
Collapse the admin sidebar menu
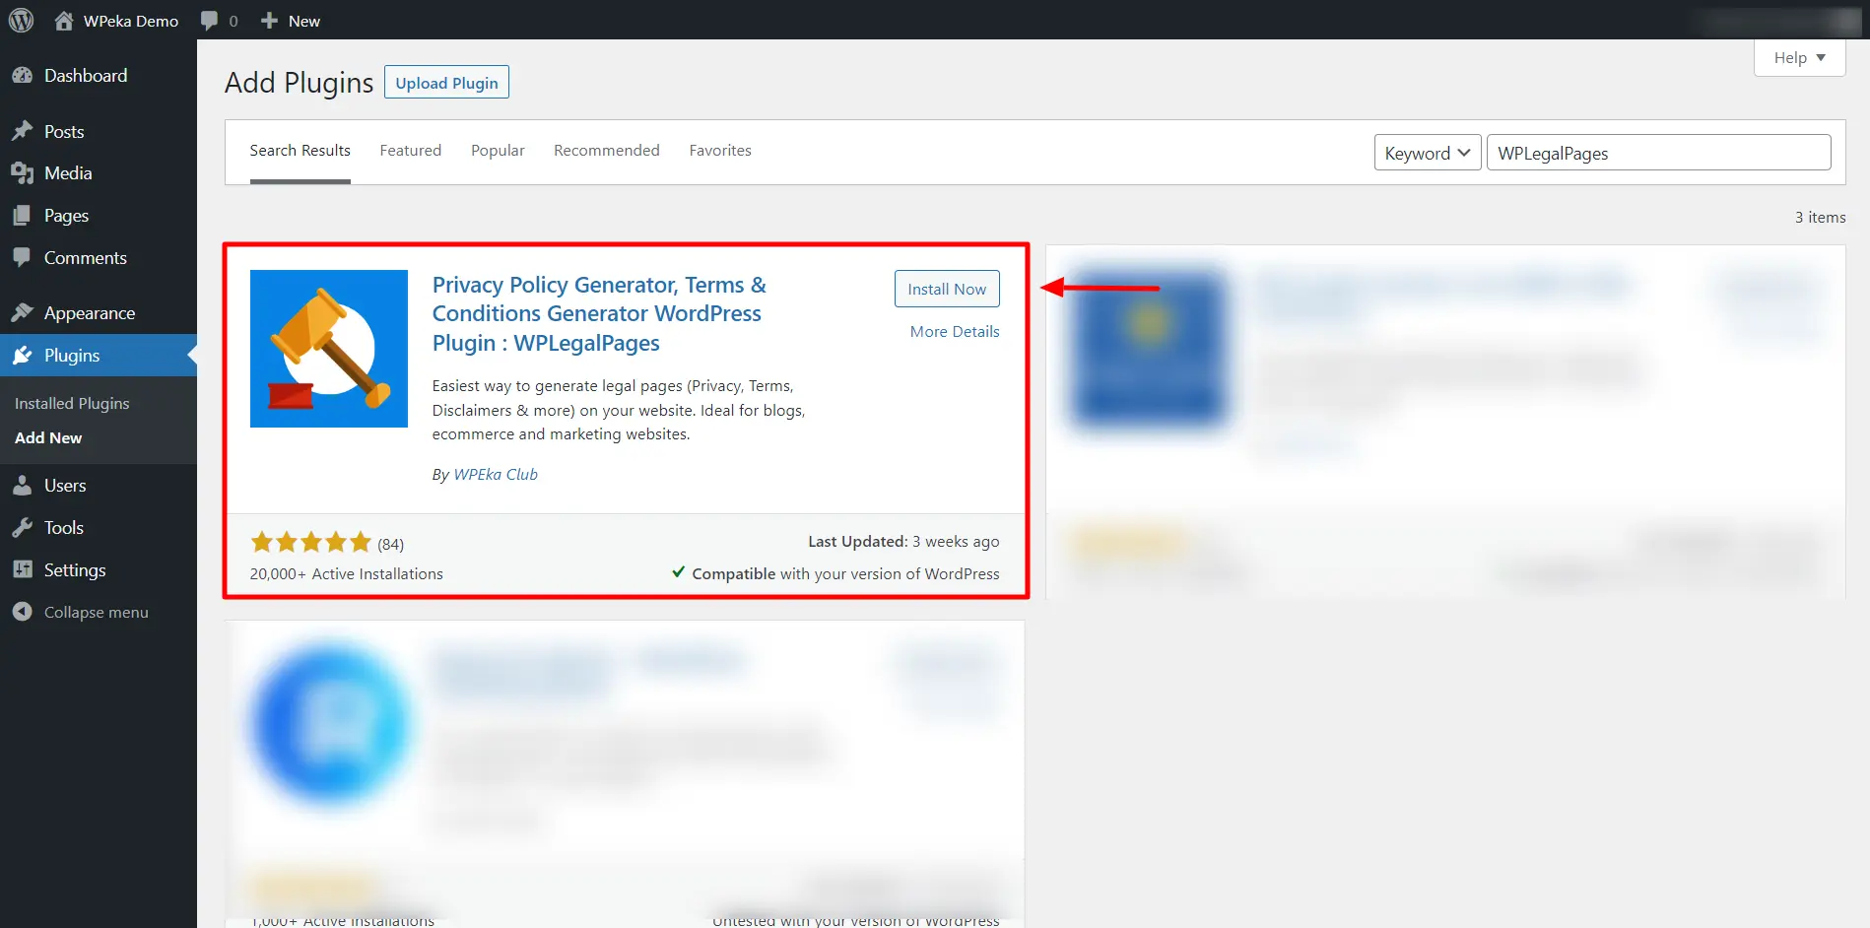pos(22,611)
